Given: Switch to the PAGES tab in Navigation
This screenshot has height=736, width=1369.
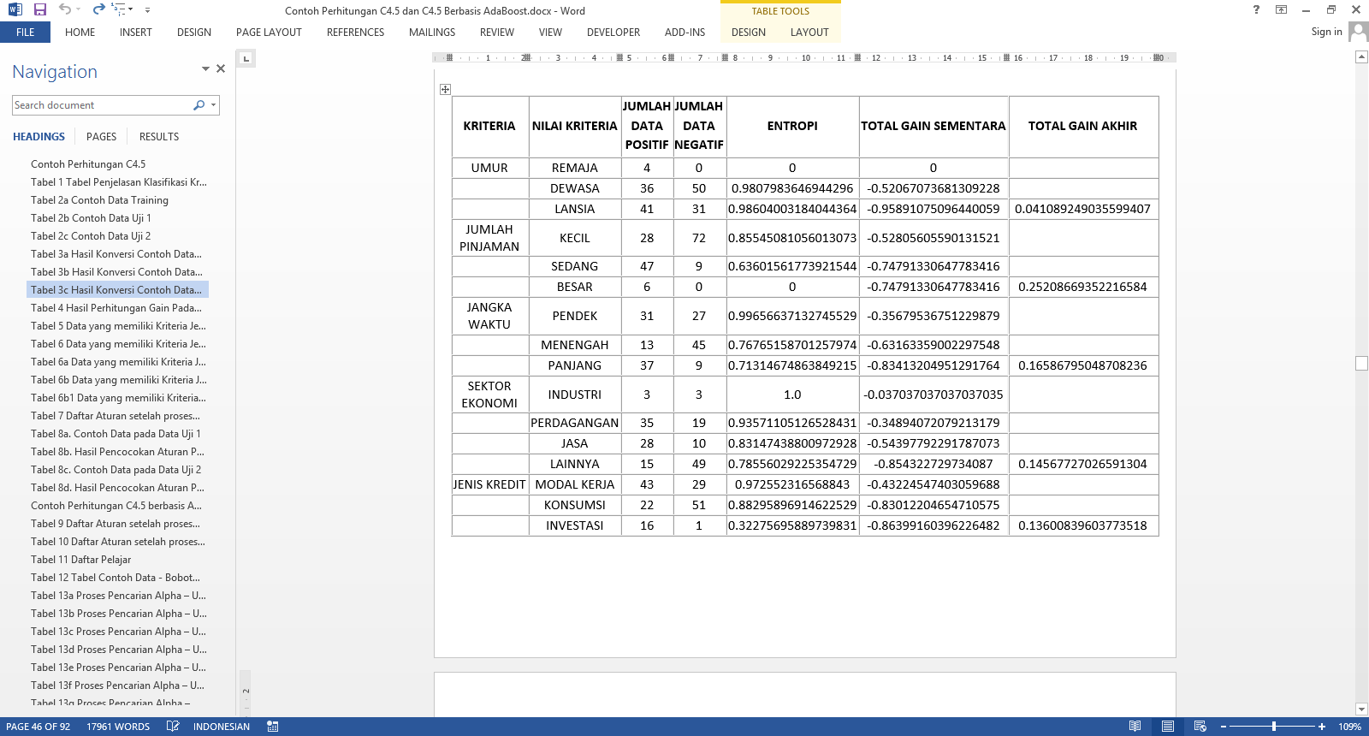Looking at the screenshot, I should tap(101, 137).
